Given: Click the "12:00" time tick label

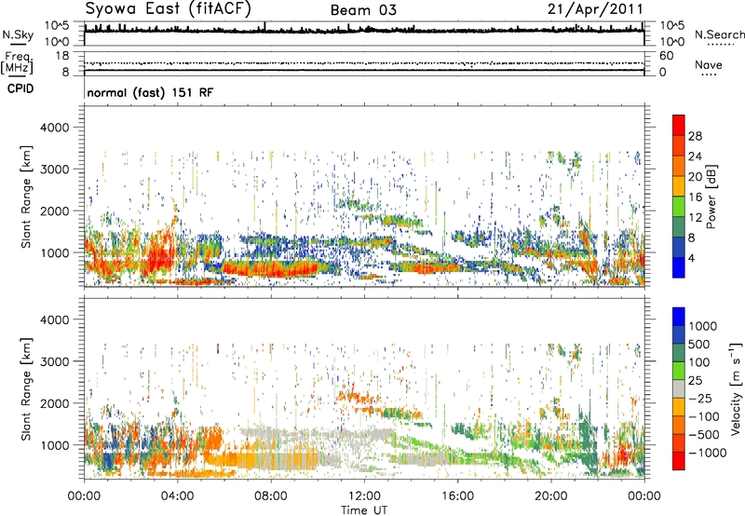Looking at the screenshot, I should (x=364, y=496).
